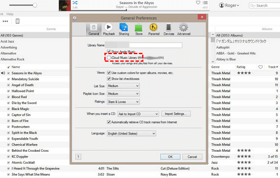Open Advanced preferences tab
Image resolution: width=280 pixels, height=178 pixels.
(184, 29)
